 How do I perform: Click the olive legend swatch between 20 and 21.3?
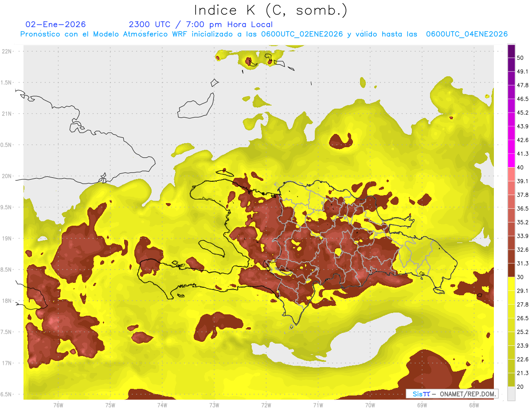point(511,380)
